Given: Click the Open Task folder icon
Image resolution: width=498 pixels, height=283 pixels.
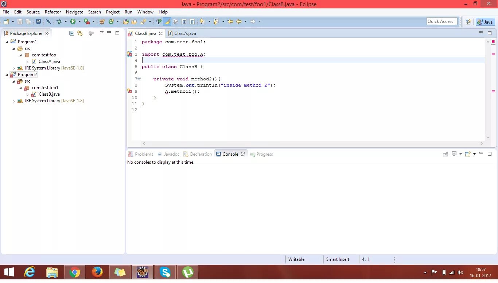Looking at the screenshot, I should pyautogui.click(x=134, y=22).
